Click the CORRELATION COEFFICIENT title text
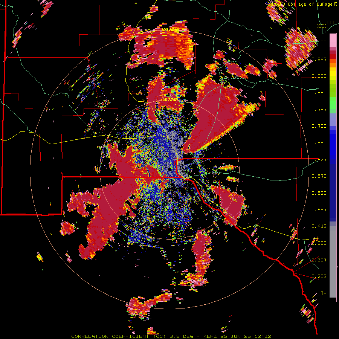 [110, 336]
